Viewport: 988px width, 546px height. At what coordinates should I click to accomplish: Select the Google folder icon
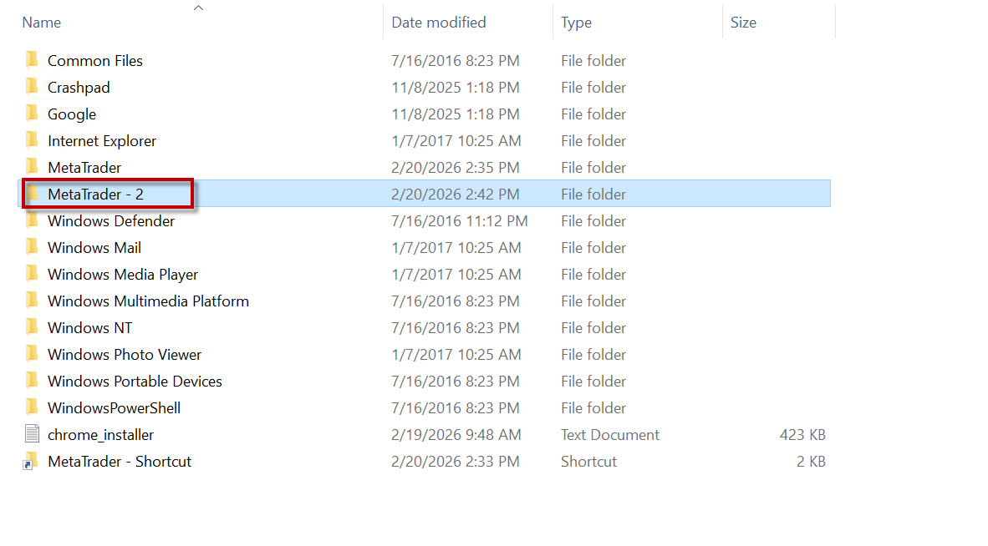click(33, 114)
